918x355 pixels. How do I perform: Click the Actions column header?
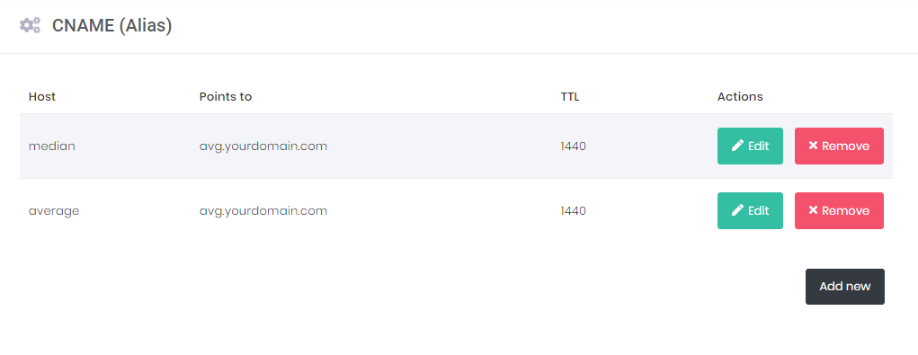[x=740, y=96]
